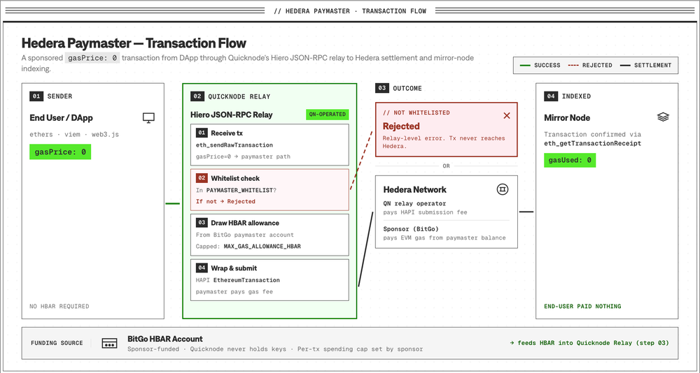Screen dimensions: 700x373
Task: Click the SUCCESS legend entry
Action: [540, 65]
